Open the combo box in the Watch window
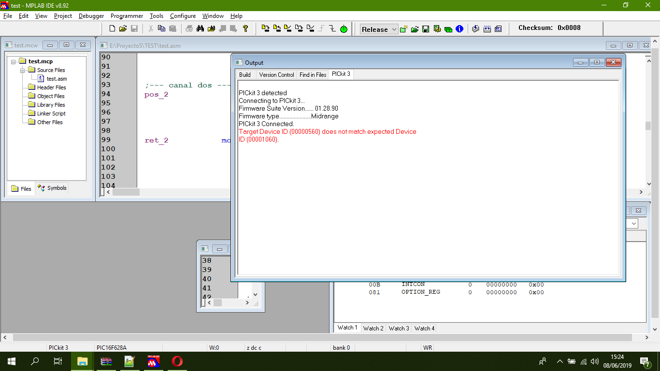 (633, 224)
